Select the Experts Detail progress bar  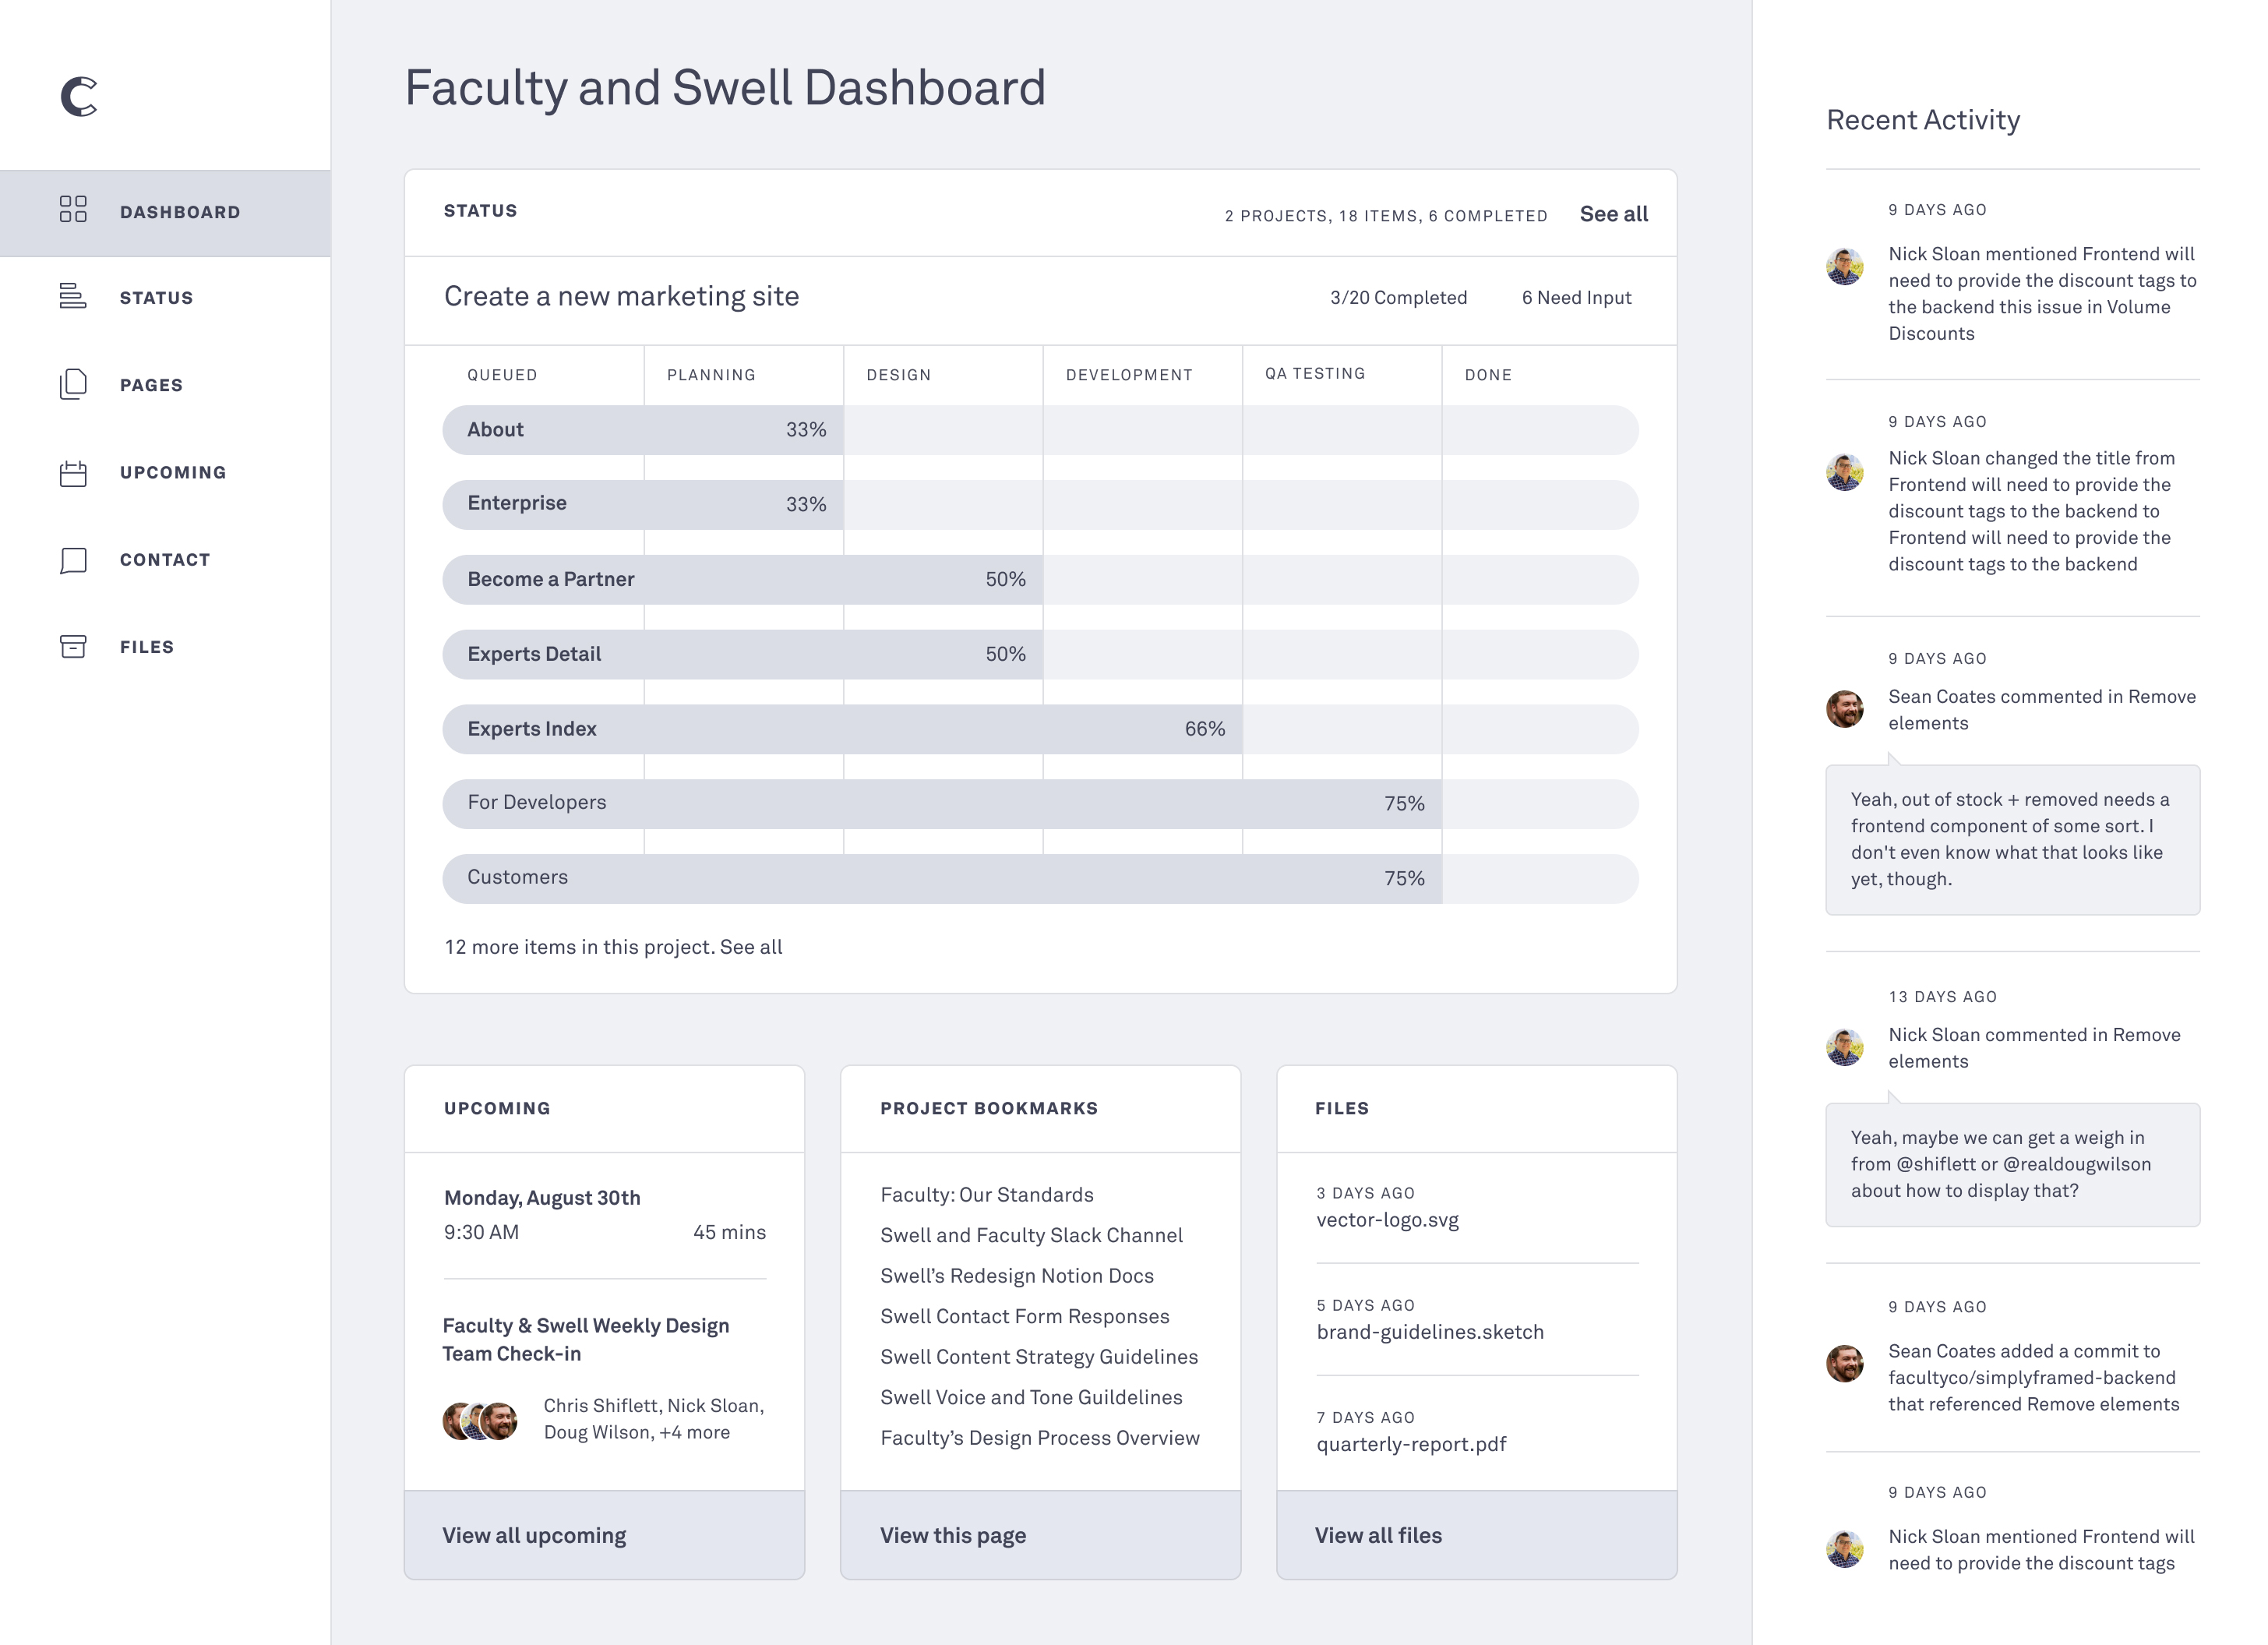(1040, 654)
